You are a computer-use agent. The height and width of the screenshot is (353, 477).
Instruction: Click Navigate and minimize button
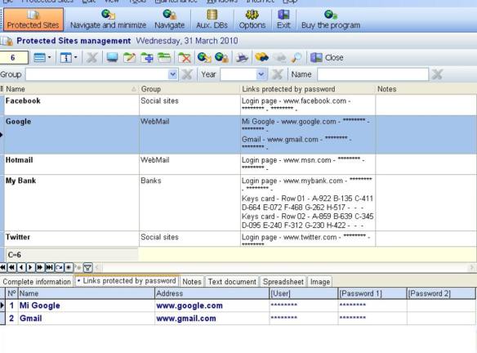[108, 20]
